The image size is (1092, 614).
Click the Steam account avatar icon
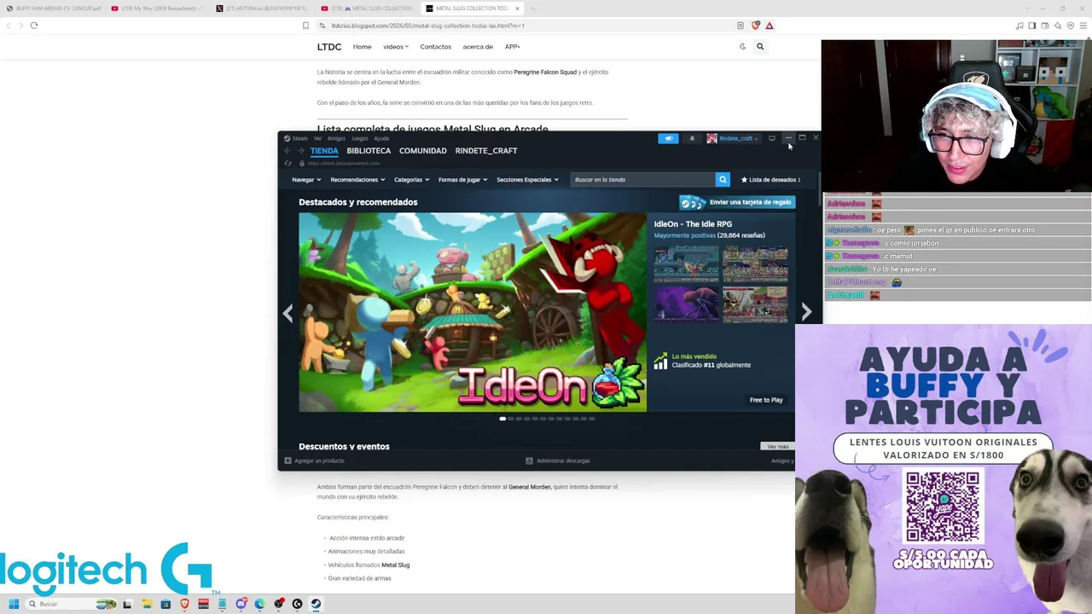[712, 138]
